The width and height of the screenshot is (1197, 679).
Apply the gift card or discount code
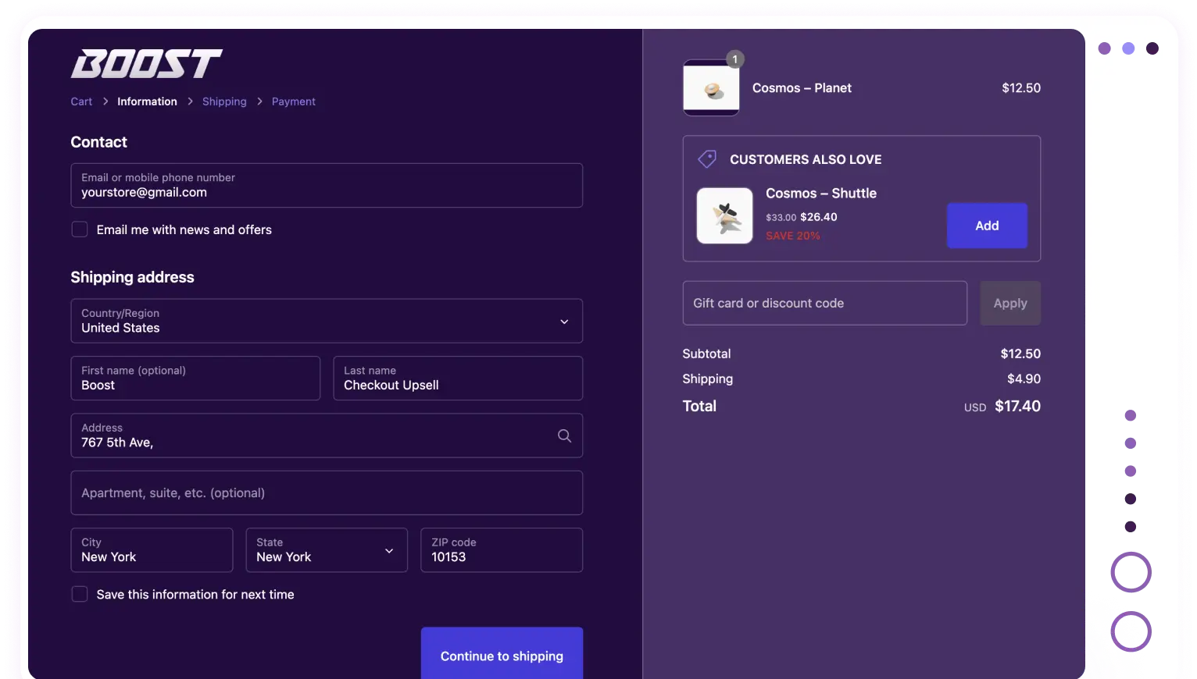click(1009, 304)
